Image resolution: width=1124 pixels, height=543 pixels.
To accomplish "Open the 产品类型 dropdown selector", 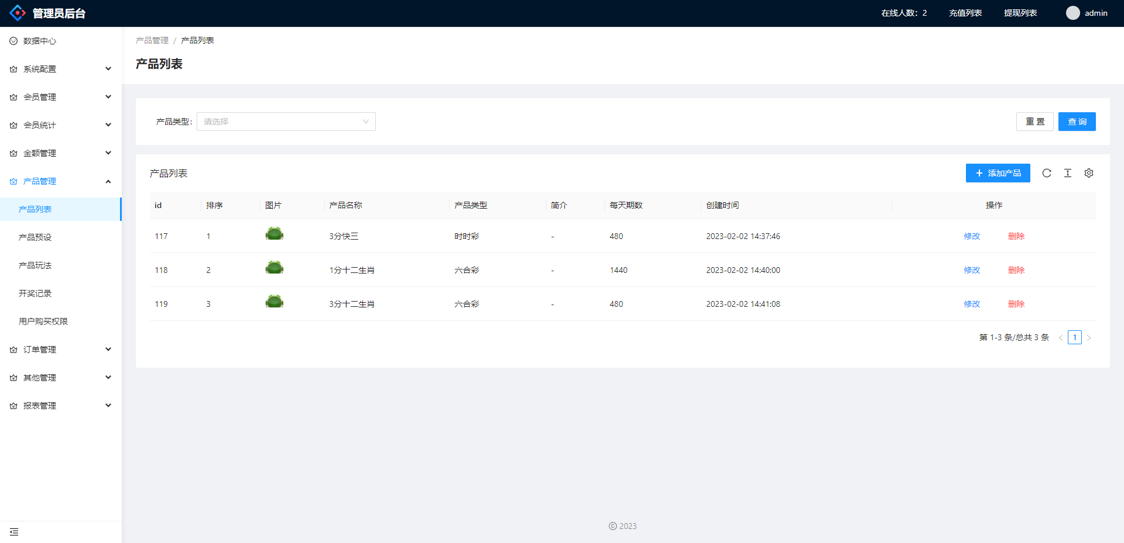I will click(x=286, y=122).
